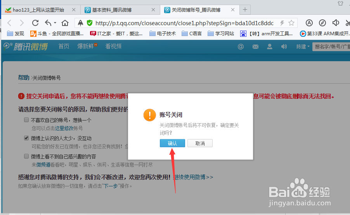Click 继续使用微博>> link
The width and height of the screenshot is (350, 215).
(194, 177)
